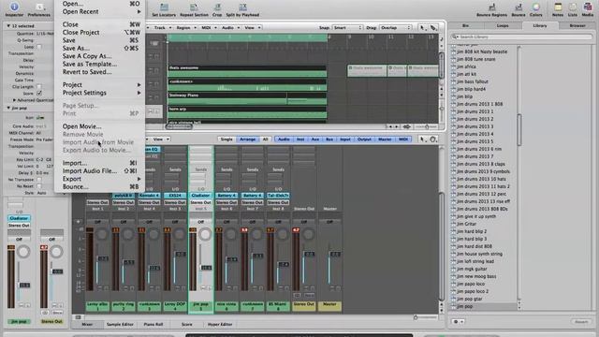Open the arrange MIDI menu dropdown
This screenshot has height=337, width=599.
[208, 27]
